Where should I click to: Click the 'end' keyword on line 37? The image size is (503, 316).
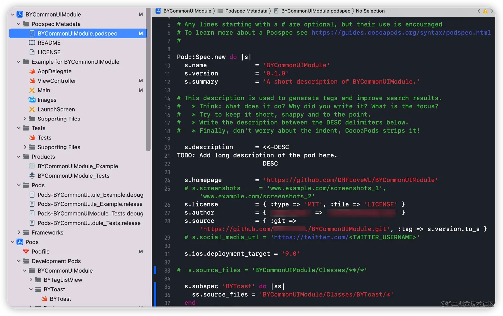[190, 303]
